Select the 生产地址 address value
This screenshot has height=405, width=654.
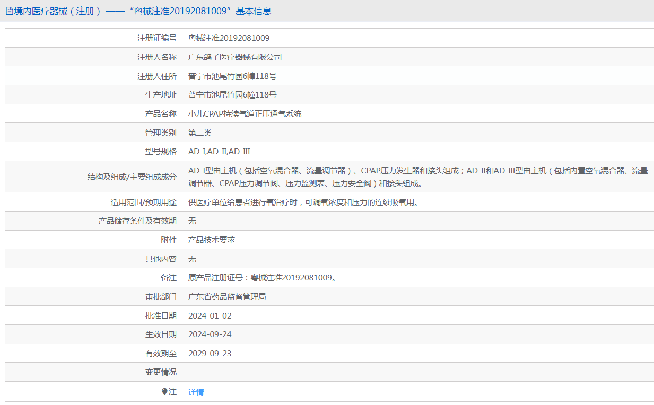point(232,95)
